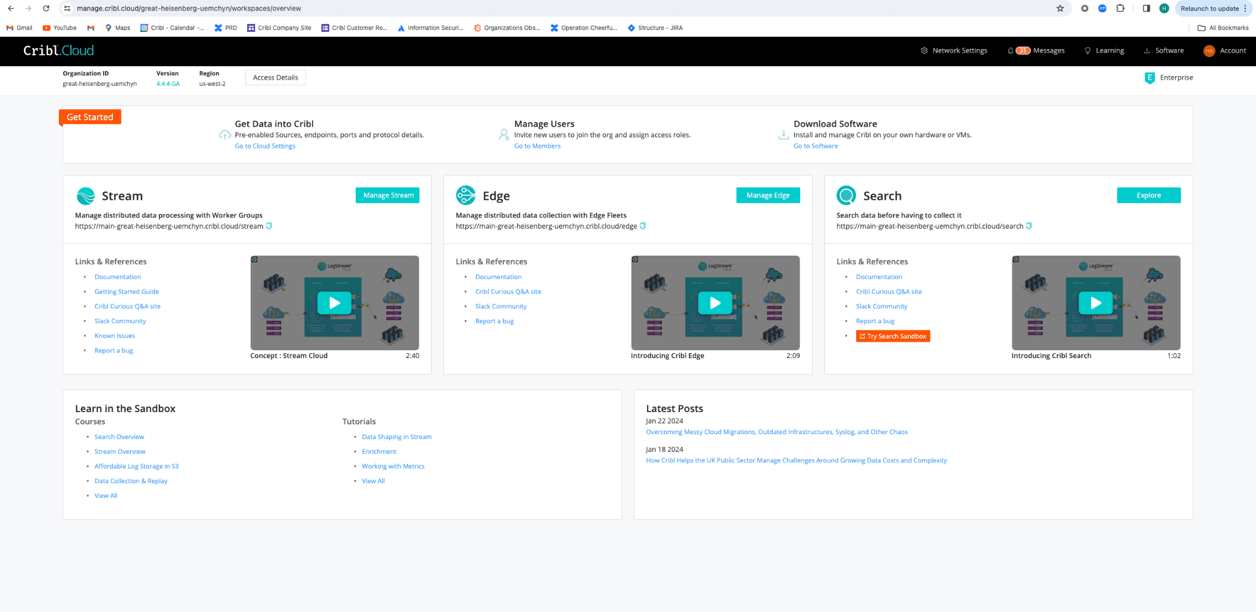Open the Account menu in the header
Image resolution: width=1256 pixels, height=612 pixels.
click(1225, 51)
